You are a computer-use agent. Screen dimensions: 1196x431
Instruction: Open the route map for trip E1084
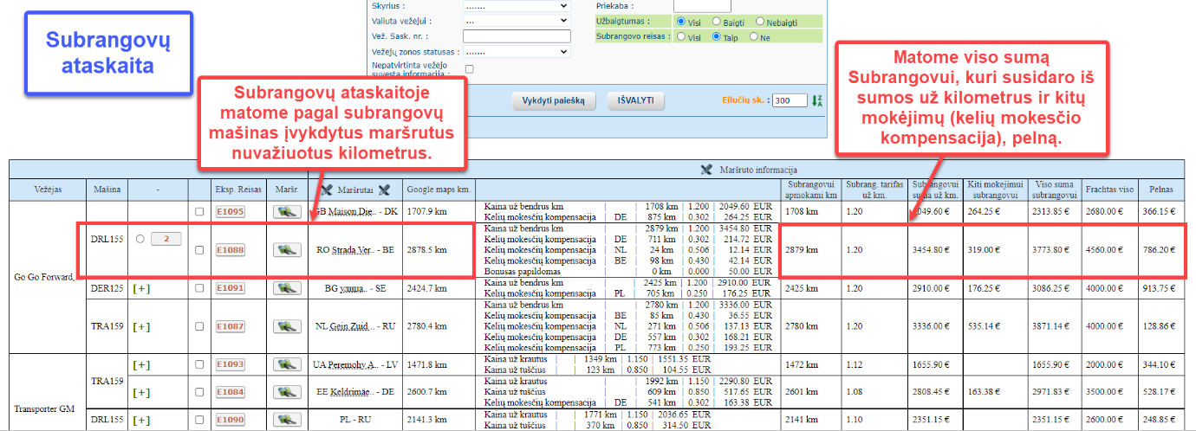click(286, 392)
